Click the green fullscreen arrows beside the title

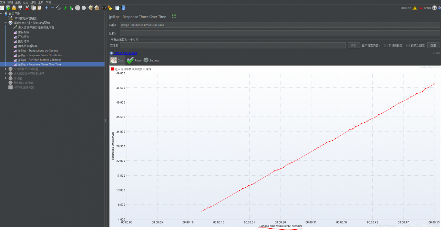(x=174, y=17)
